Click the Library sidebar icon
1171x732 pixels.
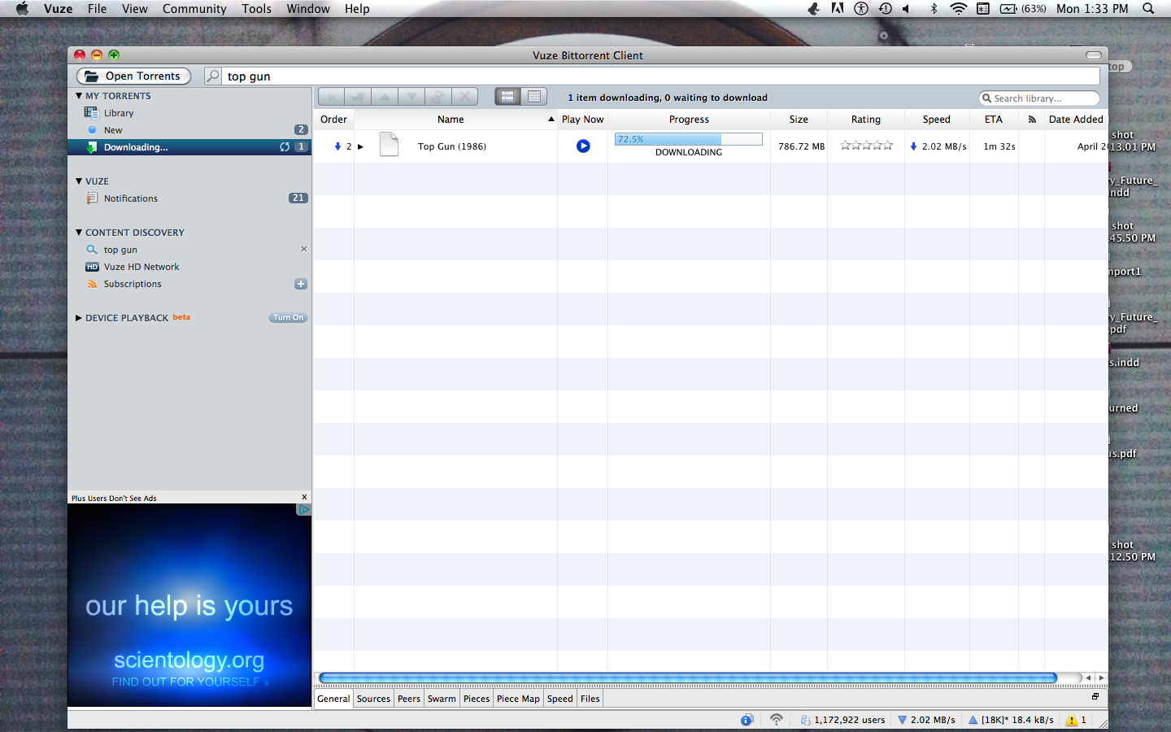[x=91, y=113]
